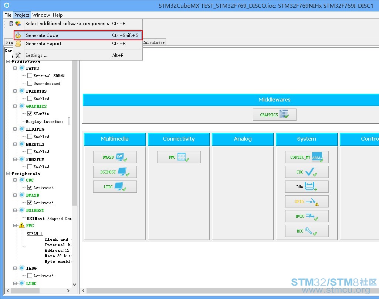Click the Generate Code gear icon
Image resolution: width=379 pixels, height=299 pixels.
coord(18,35)
